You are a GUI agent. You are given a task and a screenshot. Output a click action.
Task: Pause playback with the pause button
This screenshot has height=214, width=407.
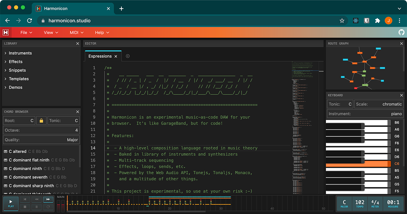coord(37,207)
